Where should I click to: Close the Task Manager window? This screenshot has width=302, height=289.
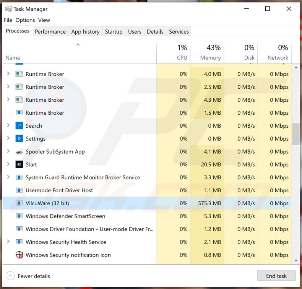pyautogui.click(x=289, y=9)
